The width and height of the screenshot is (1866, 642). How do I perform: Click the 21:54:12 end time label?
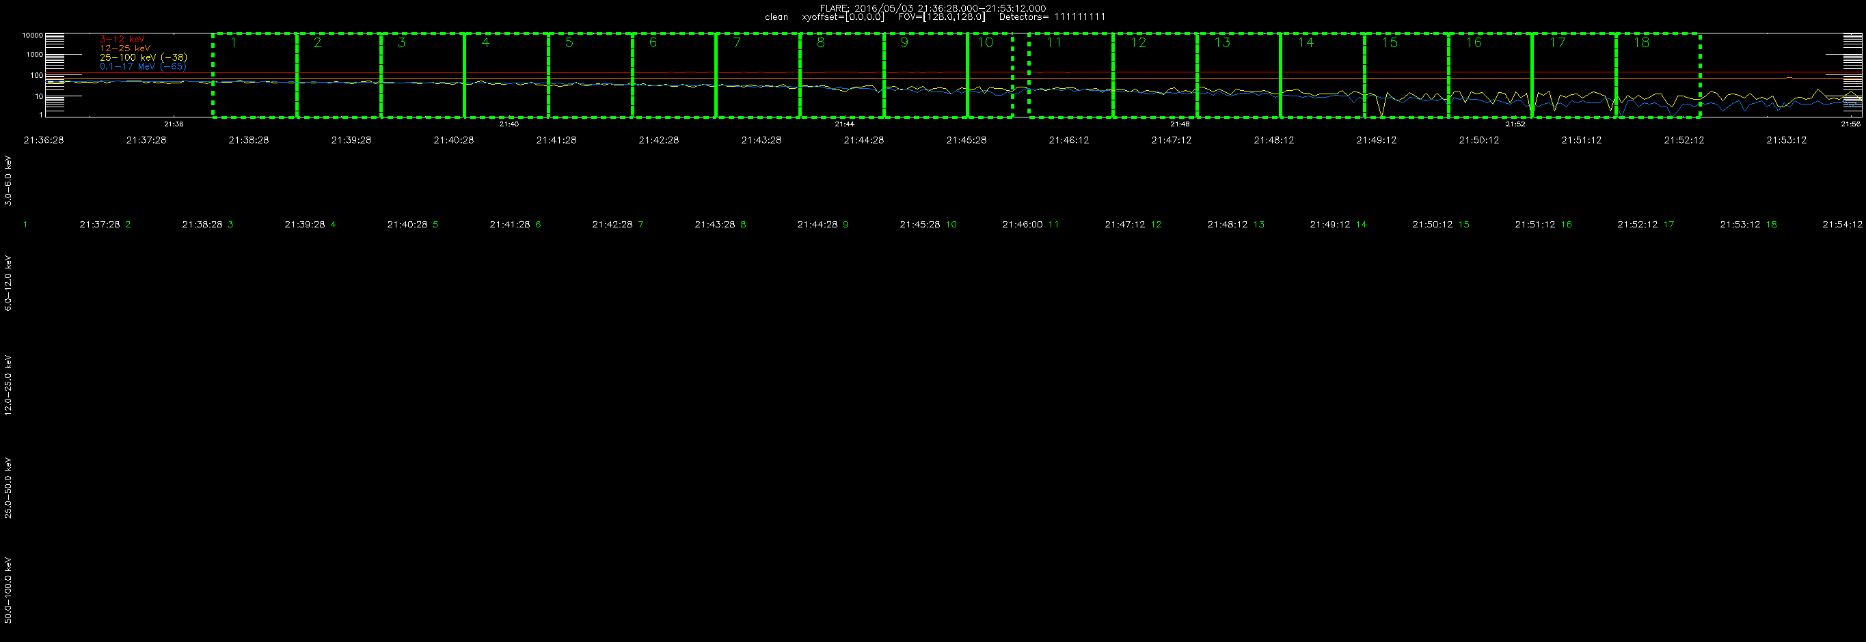coord(1843,225)
